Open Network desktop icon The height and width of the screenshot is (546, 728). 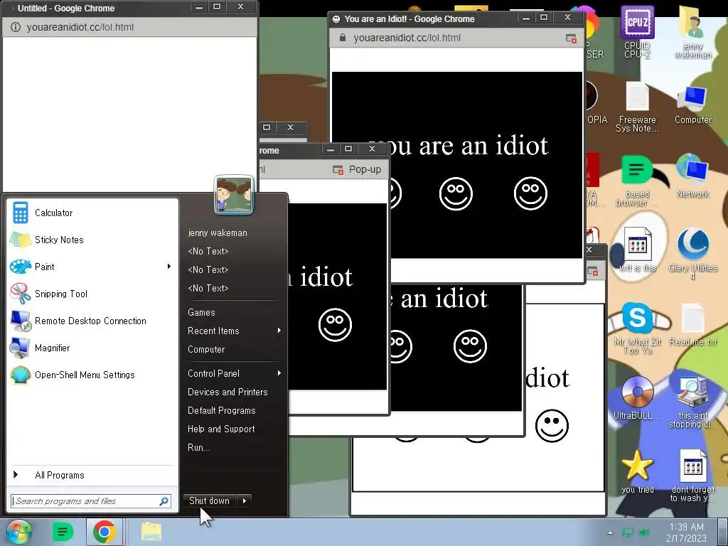(x=692, y=176)
